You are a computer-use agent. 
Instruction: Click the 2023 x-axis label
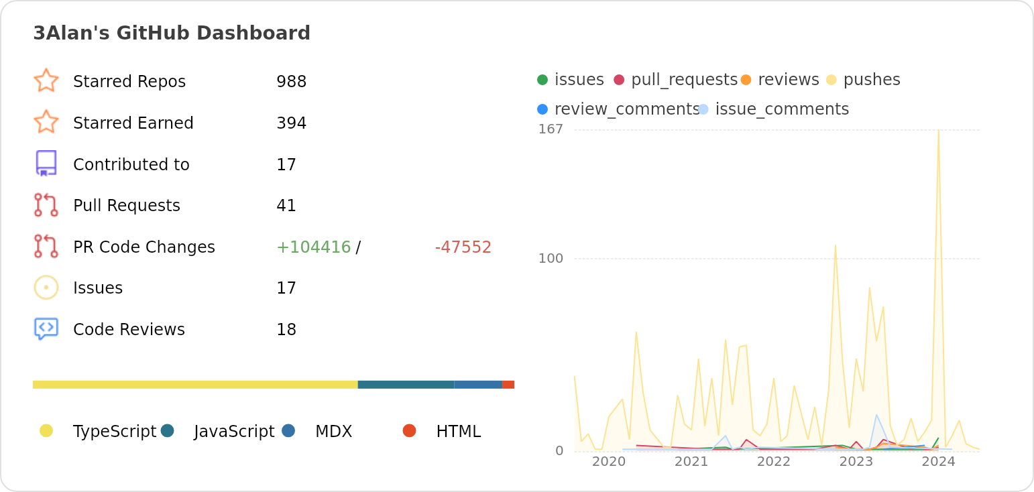[x=856, y=462]
